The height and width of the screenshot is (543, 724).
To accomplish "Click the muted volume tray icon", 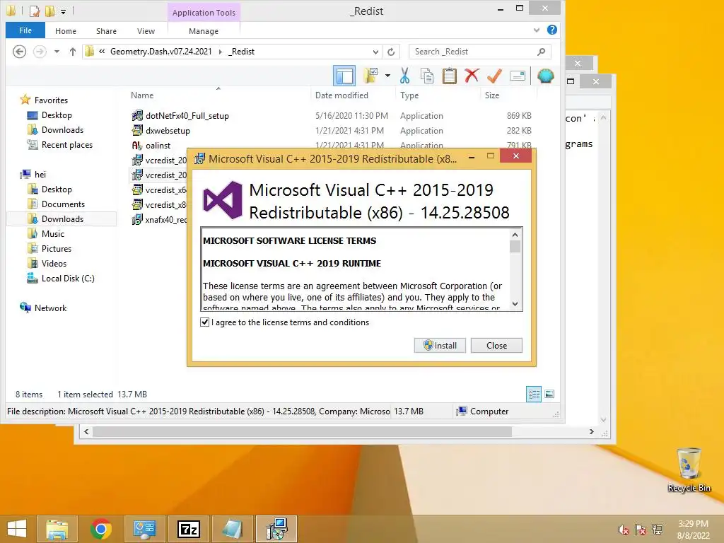I will coord(624,530).
